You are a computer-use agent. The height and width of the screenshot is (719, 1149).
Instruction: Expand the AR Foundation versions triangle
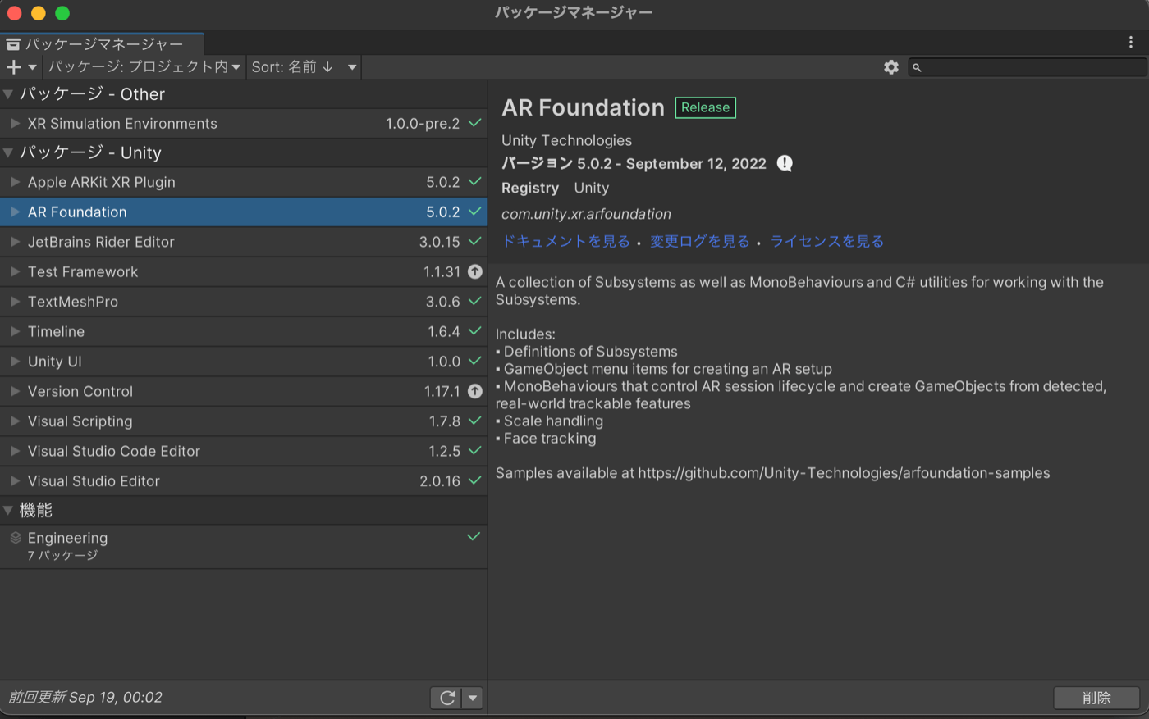15,212
